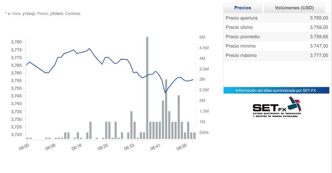Click the SET-FX logo
The image size is (332, 173).
(x=276, y=108)
